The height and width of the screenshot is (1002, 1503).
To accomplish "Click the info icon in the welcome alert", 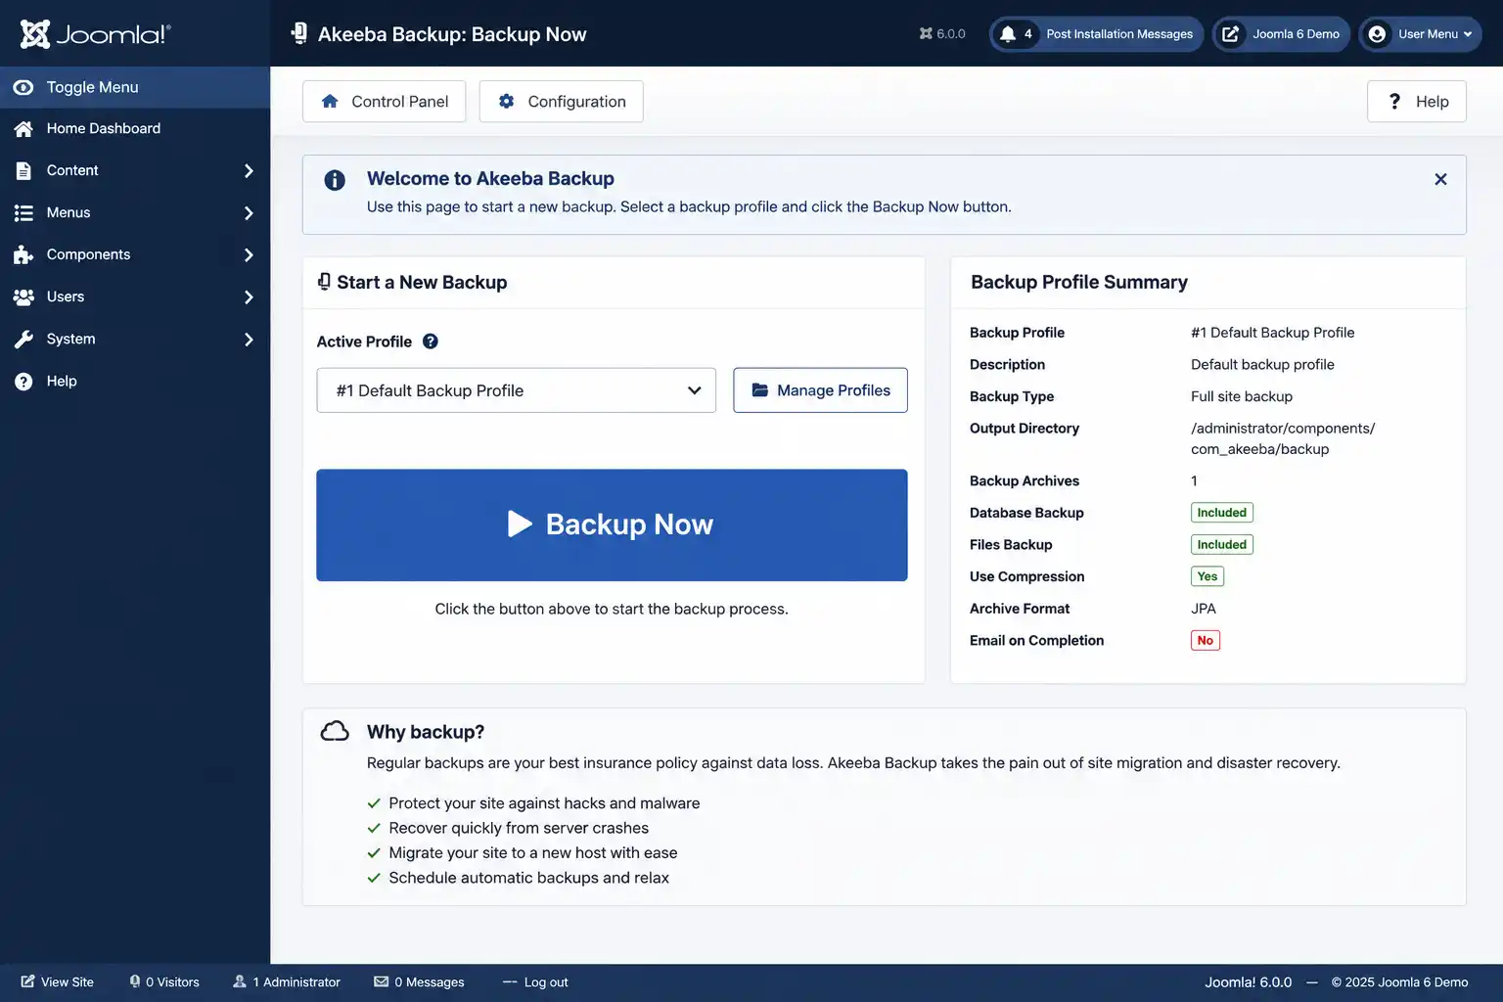I will (335, 180).
